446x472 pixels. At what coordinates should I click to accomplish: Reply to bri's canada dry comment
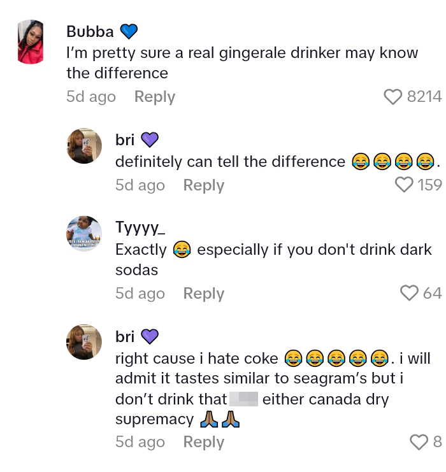(x=204, y=442)
